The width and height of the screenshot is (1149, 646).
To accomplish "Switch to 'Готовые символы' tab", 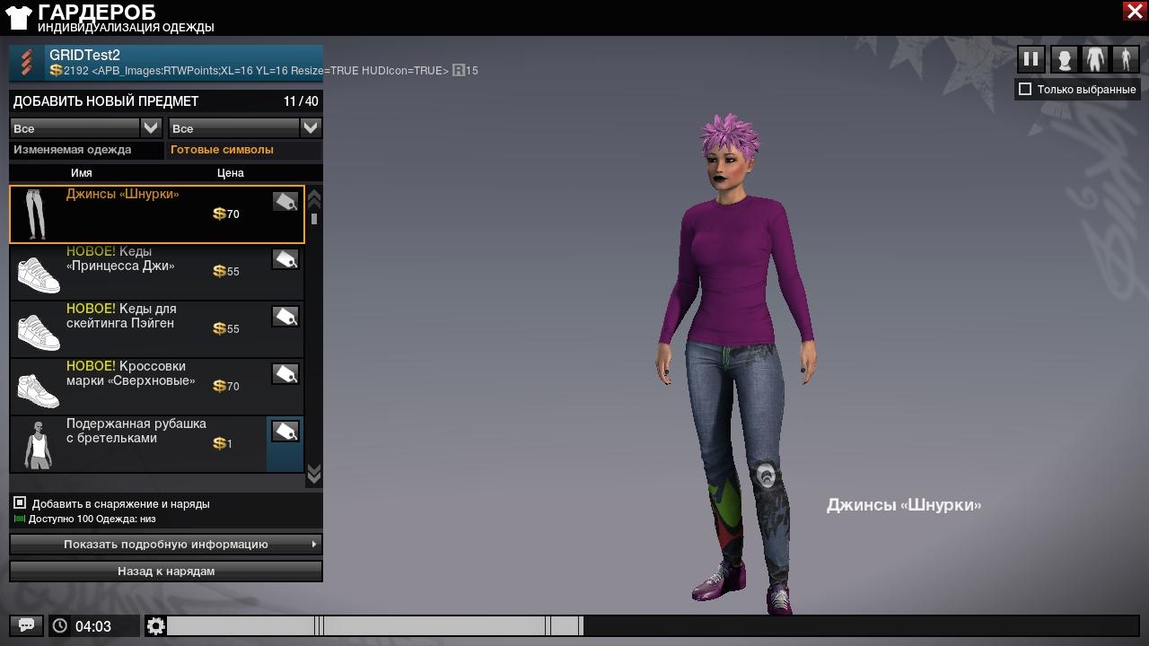I will coord(243,150).
